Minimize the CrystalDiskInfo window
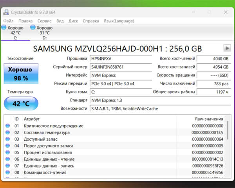This screenshot has width=235, height=188. pos(193,12)
